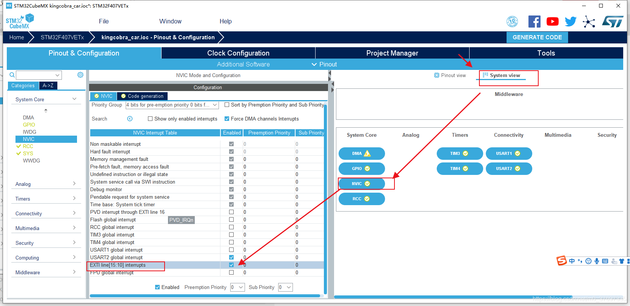This screenshot has height=306, width=630.
Task: Open the Twitter bird icon
Action: pyautogui.click(x=570, y=22)
